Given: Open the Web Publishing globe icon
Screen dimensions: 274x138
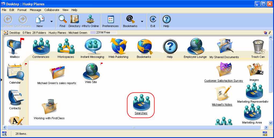Looking at the screenshot, I should coord(118,46).
